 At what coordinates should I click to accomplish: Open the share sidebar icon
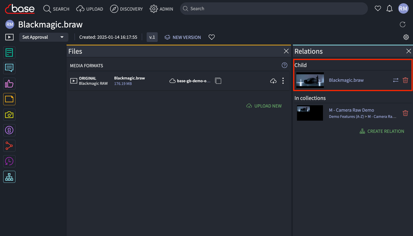point(9,146)
